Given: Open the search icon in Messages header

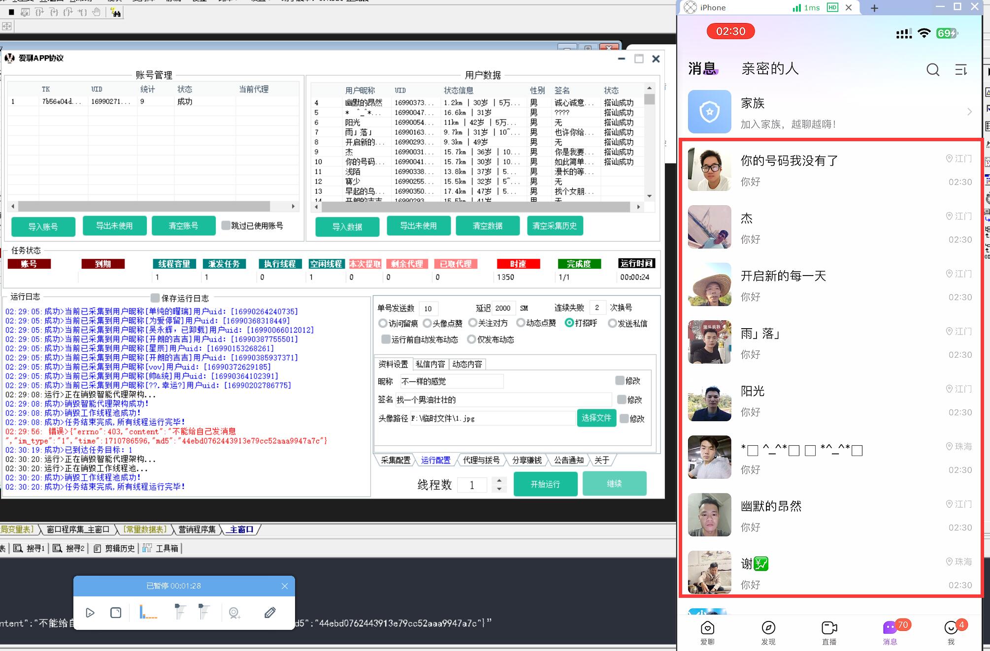Looking at the screenshot, I should (932, 70).
